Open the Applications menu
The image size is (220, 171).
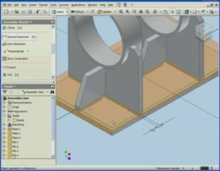78,5
